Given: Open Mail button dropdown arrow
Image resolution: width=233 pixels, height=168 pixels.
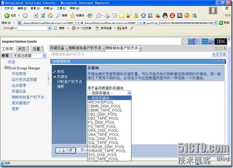Looking at the screenshot, I should (102, 15).
